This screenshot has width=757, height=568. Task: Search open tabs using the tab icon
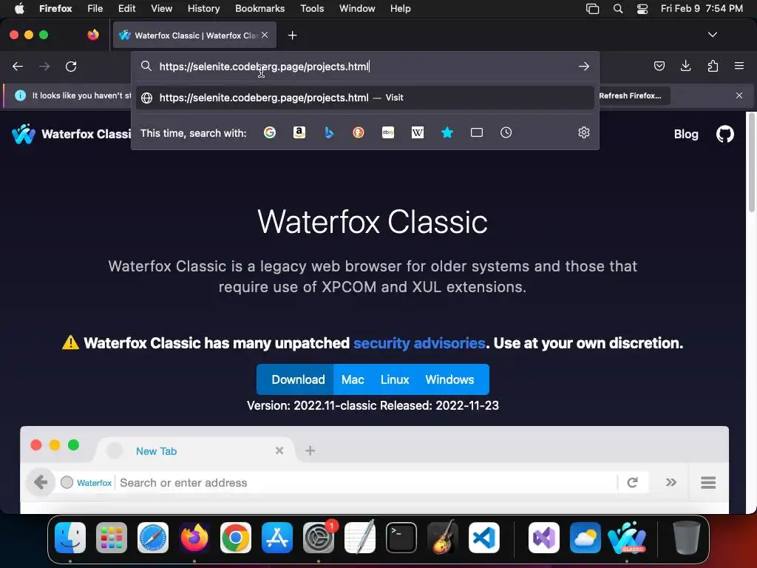[477, 132]
